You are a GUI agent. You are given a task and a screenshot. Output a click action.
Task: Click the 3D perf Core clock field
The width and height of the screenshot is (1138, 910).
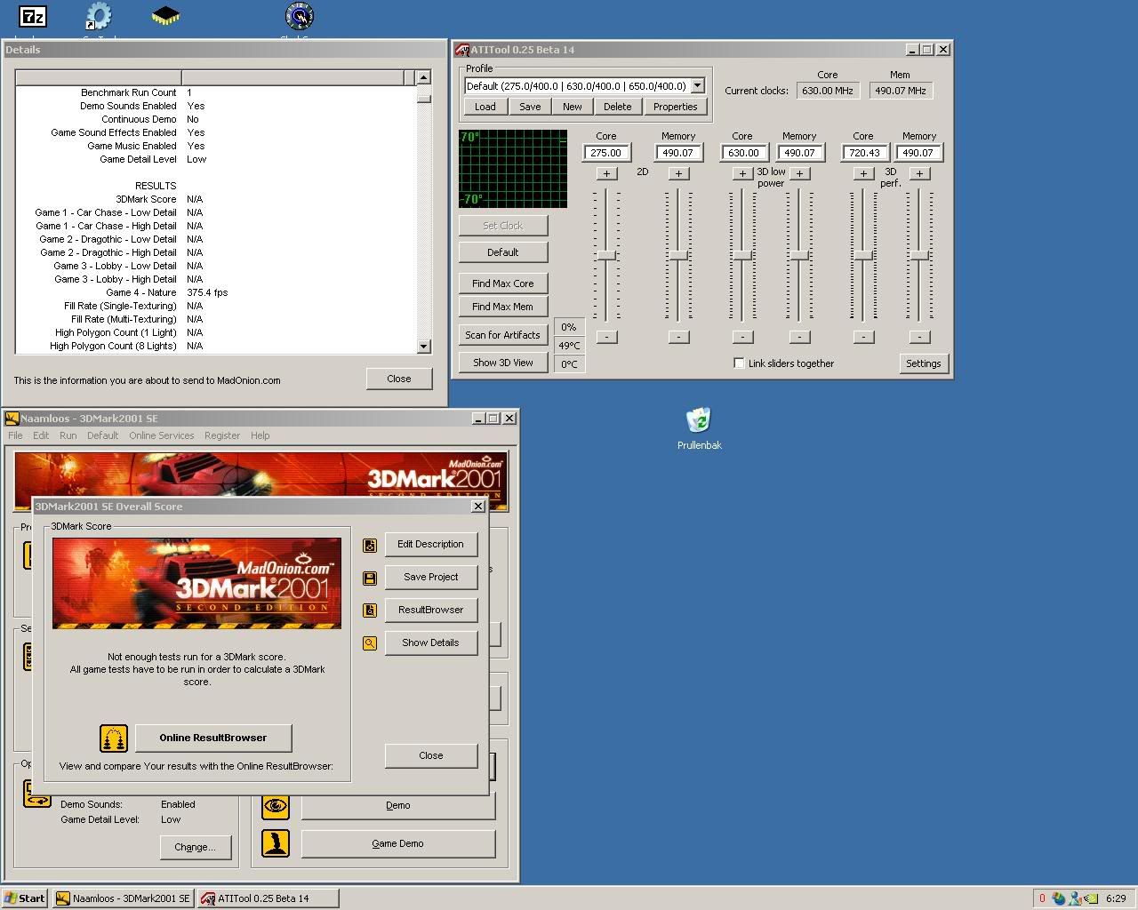pyautogui.click(x=864, y=153)
